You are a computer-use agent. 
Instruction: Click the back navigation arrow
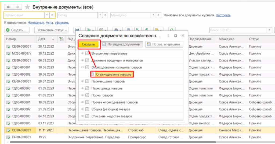(9, 7)
